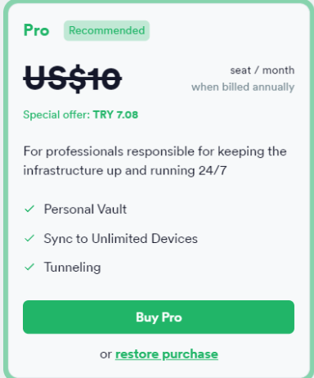
Task: Click the Personal Vault feature text
Action: point(85,209)
